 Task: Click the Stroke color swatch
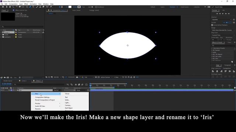79,7
